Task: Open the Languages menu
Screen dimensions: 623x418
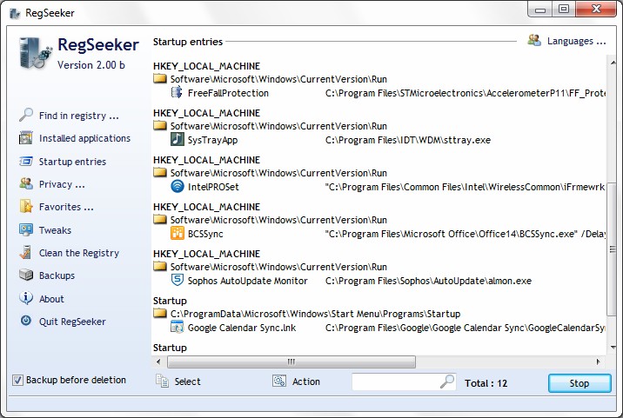Action: (576, 41)
